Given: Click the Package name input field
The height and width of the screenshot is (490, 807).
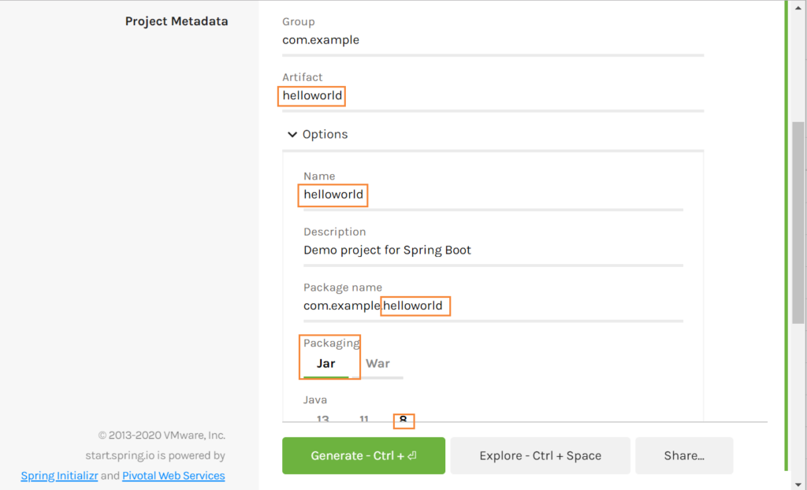Looking at the screenshot, I should click(x=493, y=306).
